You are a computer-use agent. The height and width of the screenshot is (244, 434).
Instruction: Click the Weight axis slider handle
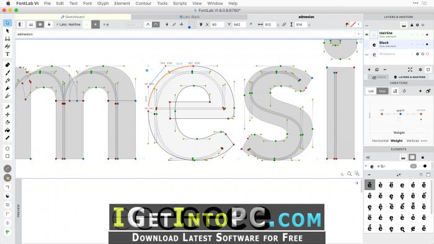[x=401, y=114]
